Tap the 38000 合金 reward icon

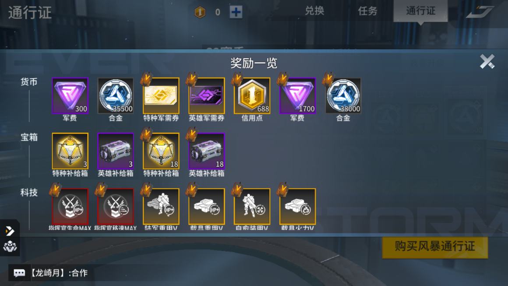click(343, 95)
